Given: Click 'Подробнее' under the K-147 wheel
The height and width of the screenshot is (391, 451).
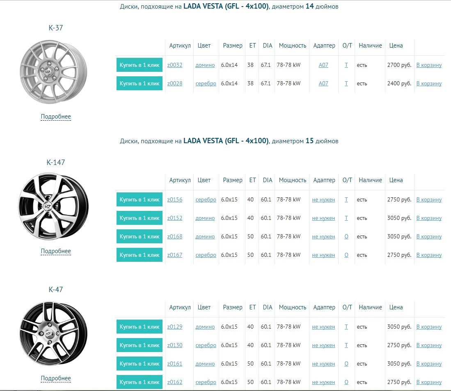Looking at the screenshot, I should tap(56, 251).
